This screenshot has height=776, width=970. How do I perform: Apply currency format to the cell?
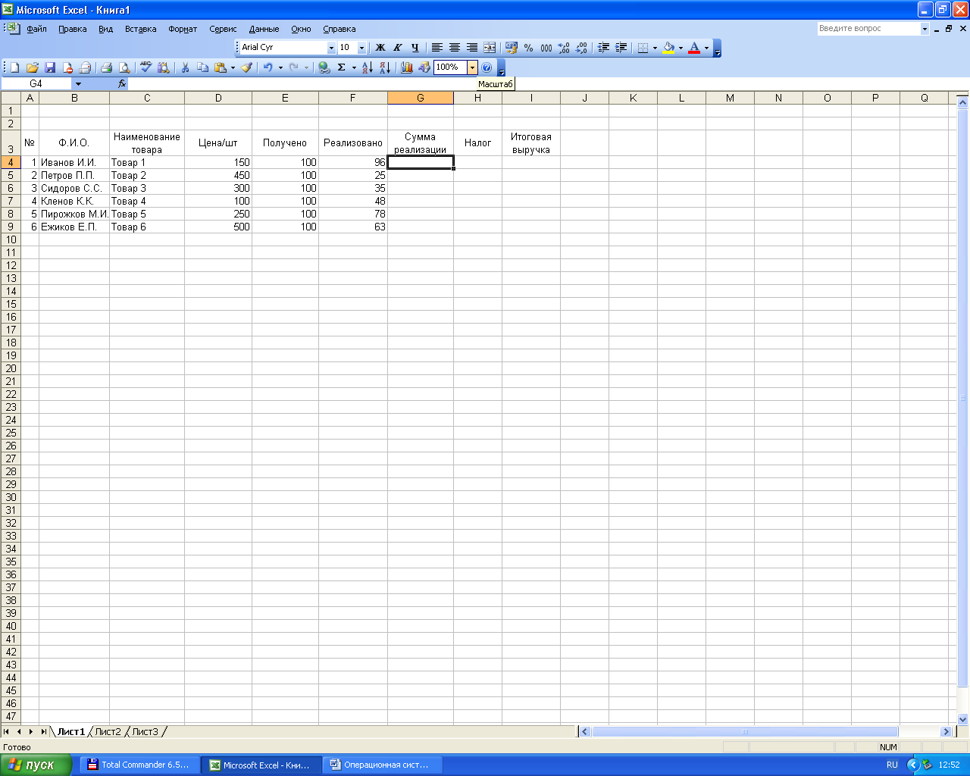click(x=511, y=48)
